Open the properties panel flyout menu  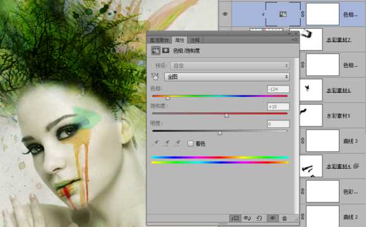pyautogui.click(x=295, y=40)
